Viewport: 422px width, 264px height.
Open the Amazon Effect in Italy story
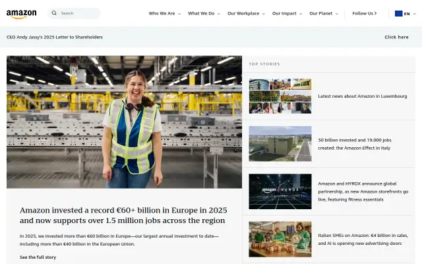click(355, 144)
